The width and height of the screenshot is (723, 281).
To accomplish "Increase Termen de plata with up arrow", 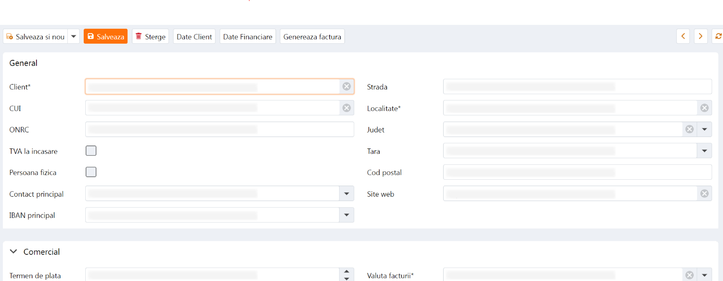I will point(346,271).
